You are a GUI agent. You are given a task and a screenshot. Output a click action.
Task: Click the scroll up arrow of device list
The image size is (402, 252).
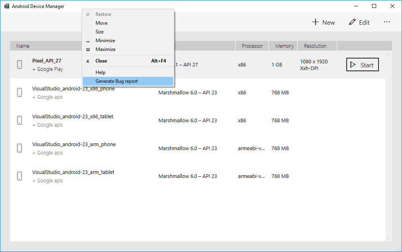click(x=388, y=55)
